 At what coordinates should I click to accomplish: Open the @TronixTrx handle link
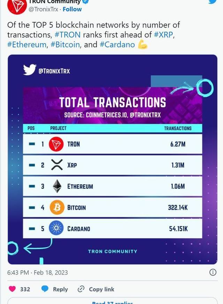[x=43, y=9]
